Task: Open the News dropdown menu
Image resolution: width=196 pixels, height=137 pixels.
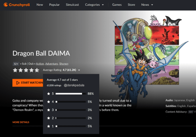Action: click(x=147, y=5)
